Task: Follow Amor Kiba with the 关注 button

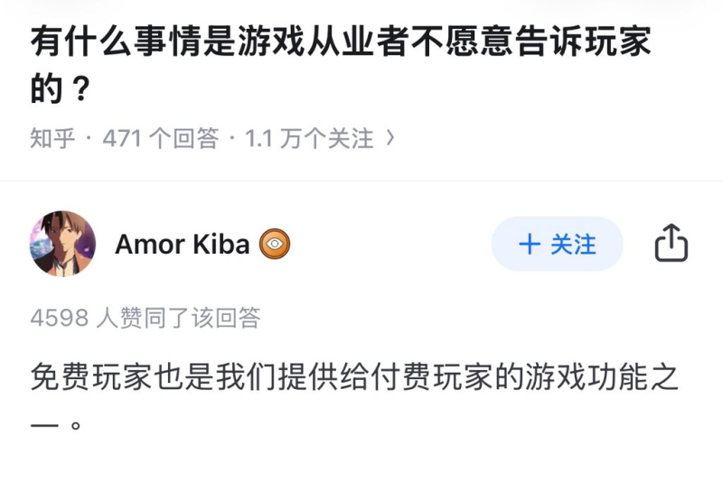Action: (557, 244)
